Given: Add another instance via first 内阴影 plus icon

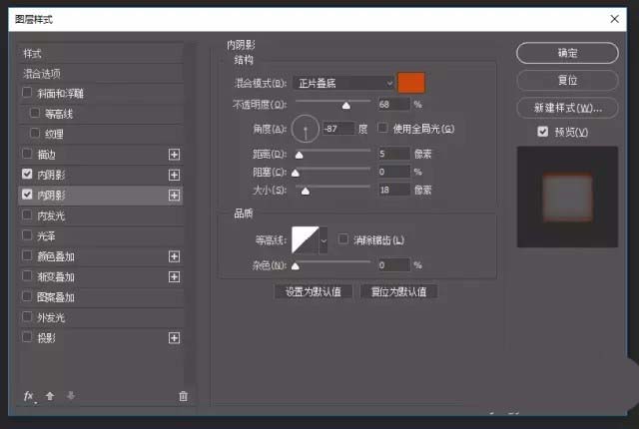Looking at the screenshot, I should pos(174,175).
